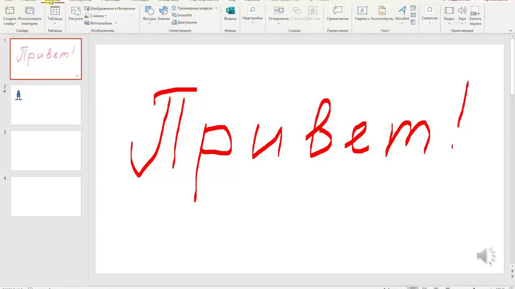
Task: Select slide 3 thumbnail
Action: tap(46, 151)
